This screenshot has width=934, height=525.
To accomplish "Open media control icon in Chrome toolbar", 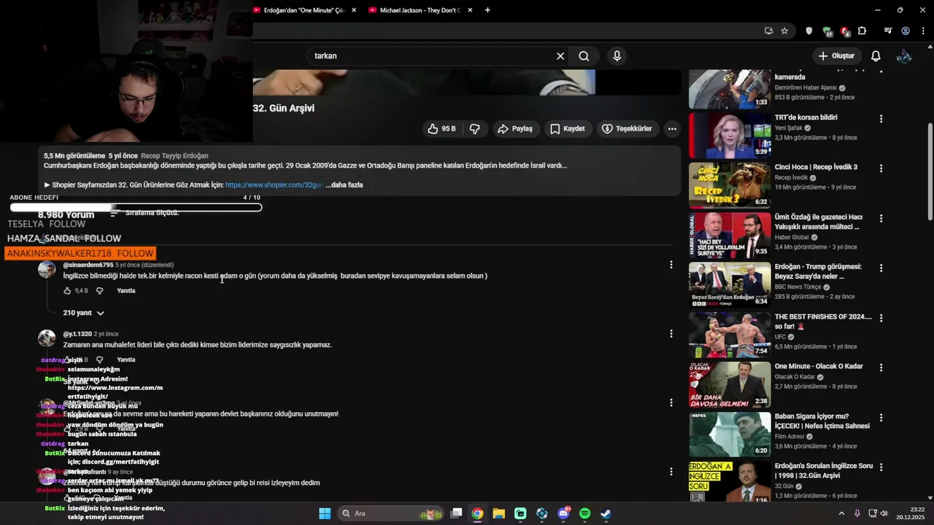I will pos(888,31).
